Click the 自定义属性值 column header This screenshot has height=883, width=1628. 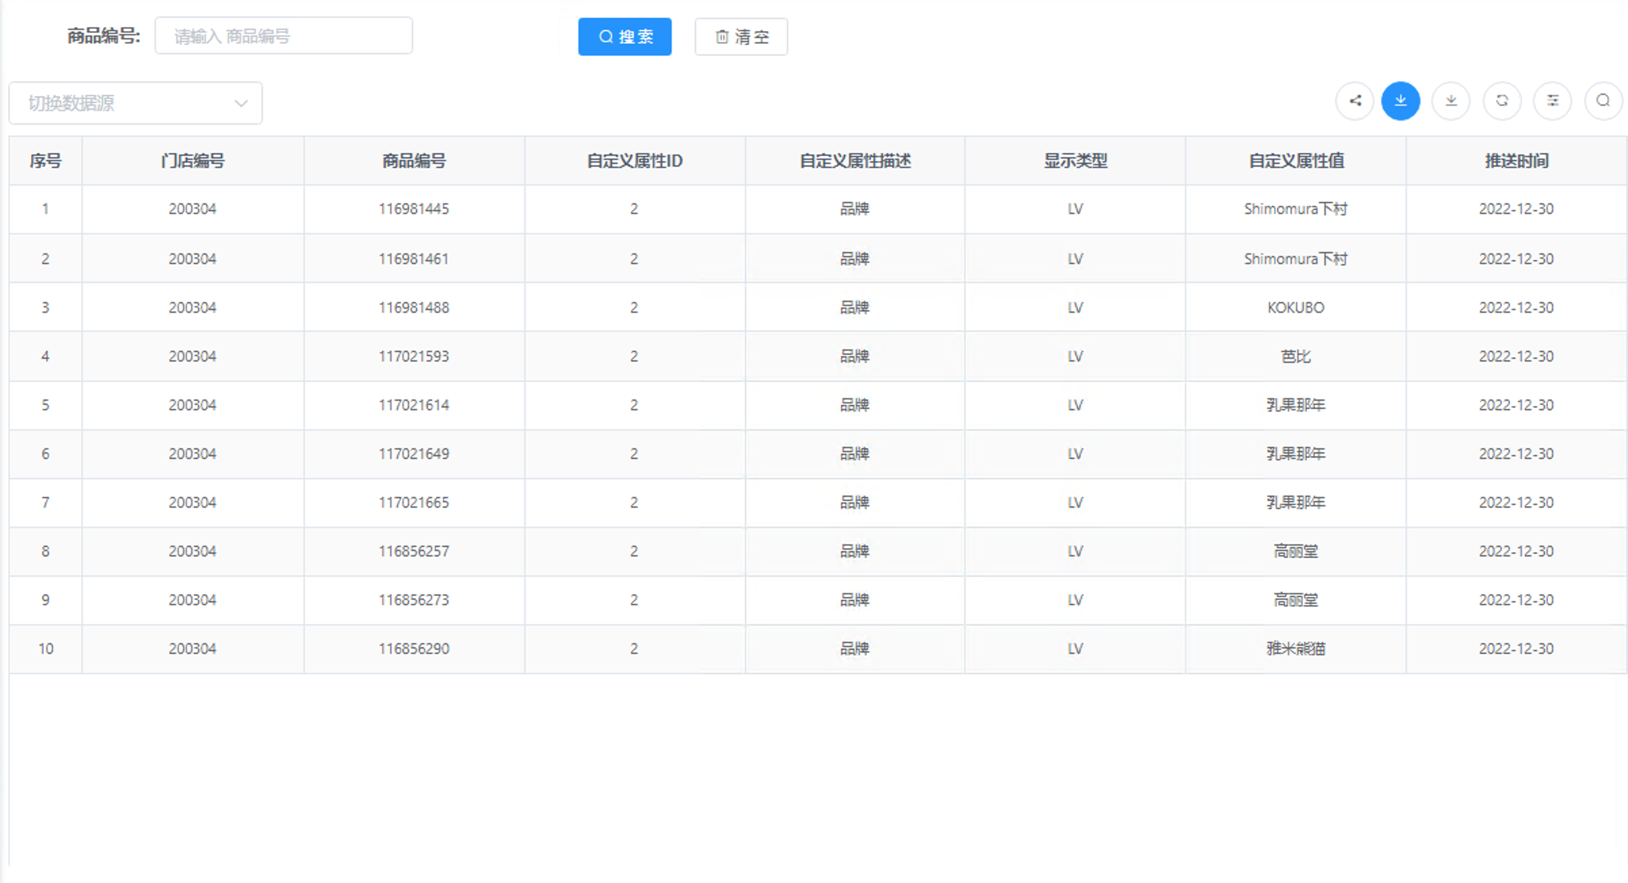click(x=1295, y=161)
